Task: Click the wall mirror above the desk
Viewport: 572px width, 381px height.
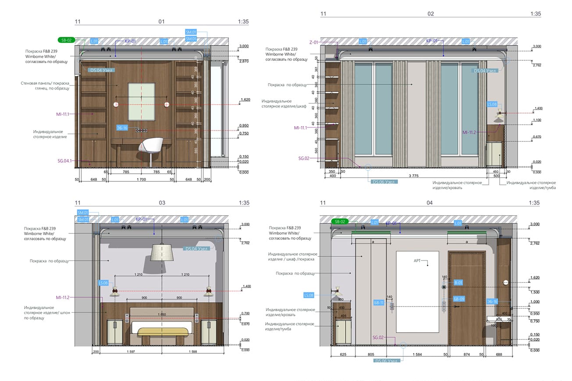Action: (x=141, y=101)
